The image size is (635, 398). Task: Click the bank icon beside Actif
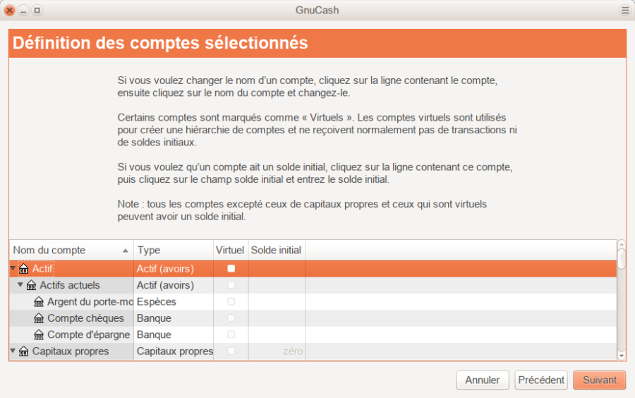(x=24, y=269)
